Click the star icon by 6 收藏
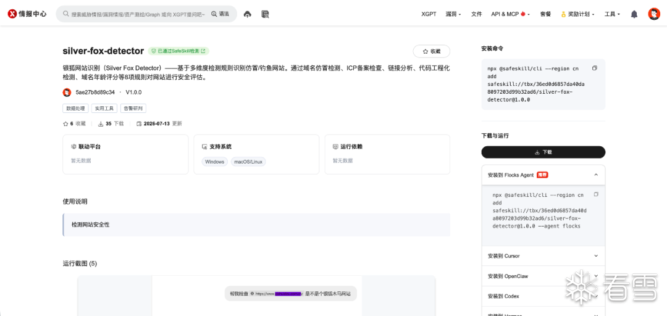The width and height of the screenshot is (667, 316). click(x=65, y=124)
